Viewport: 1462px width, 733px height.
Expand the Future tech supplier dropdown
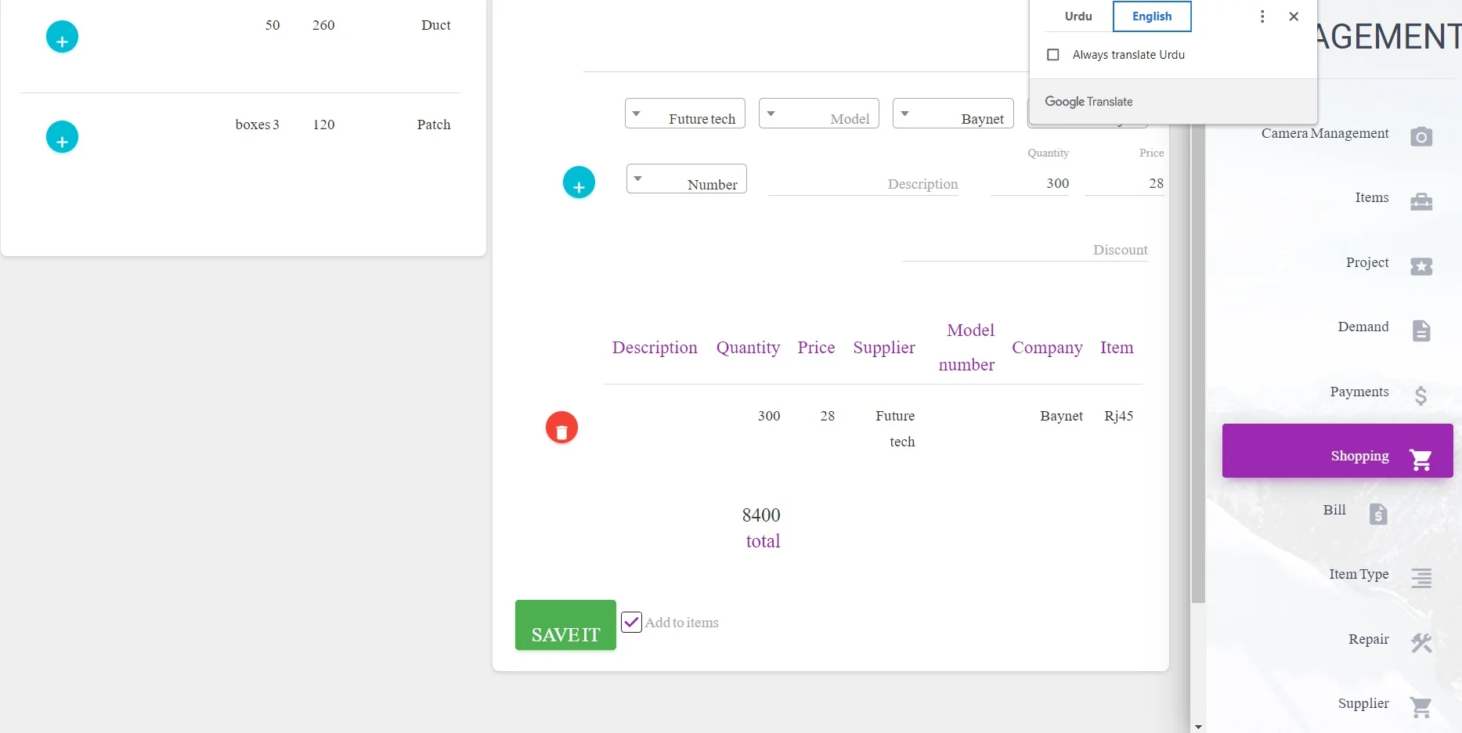[x=684, y=114]
